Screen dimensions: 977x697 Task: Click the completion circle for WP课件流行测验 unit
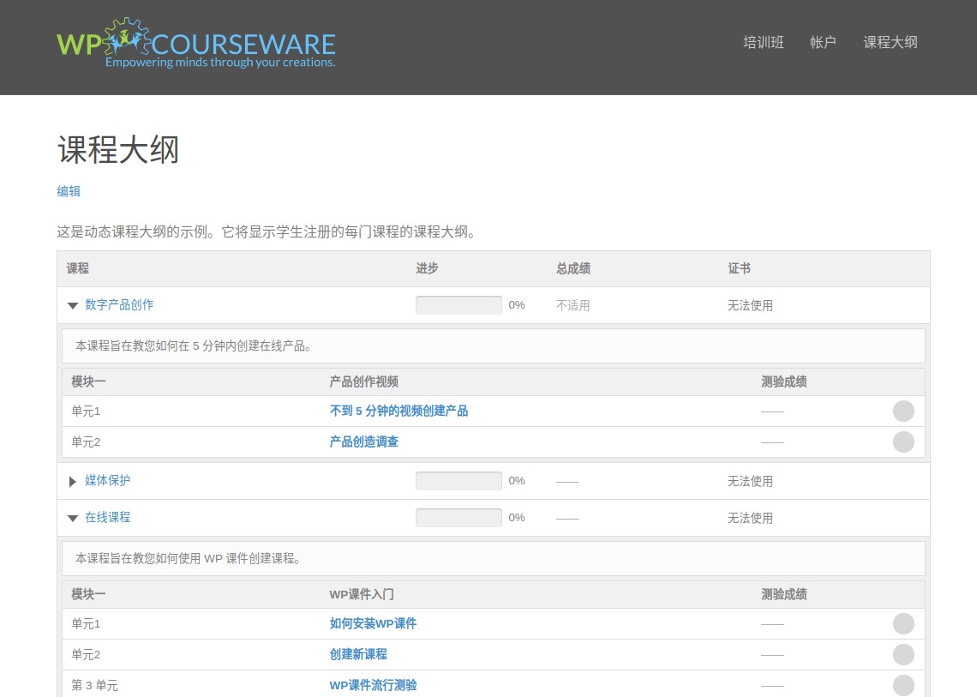[x=903, y=685]
